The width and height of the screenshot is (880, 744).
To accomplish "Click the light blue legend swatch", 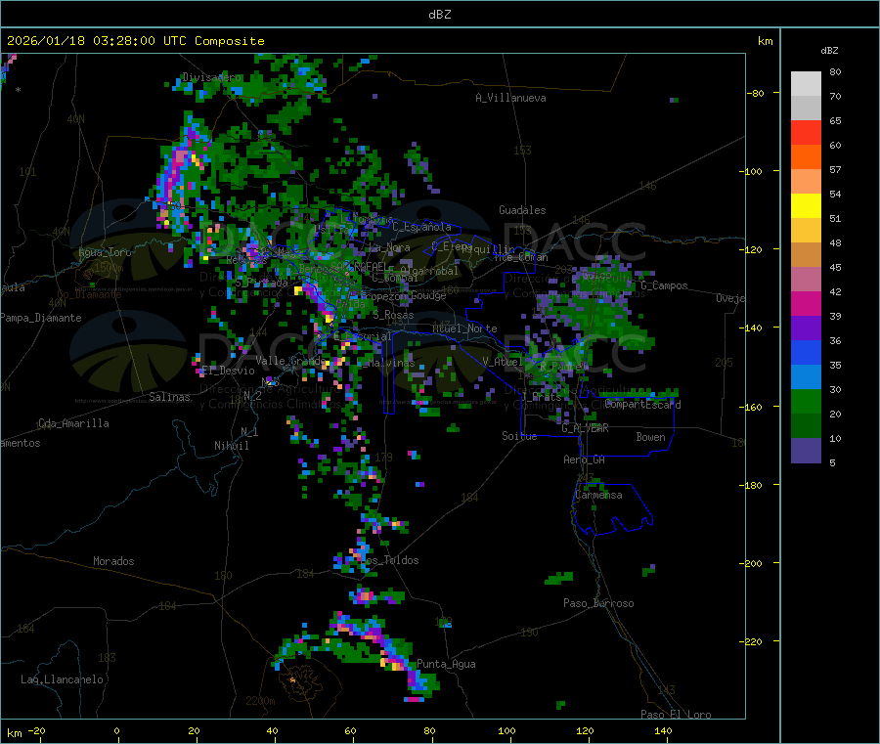I will 806,377.
